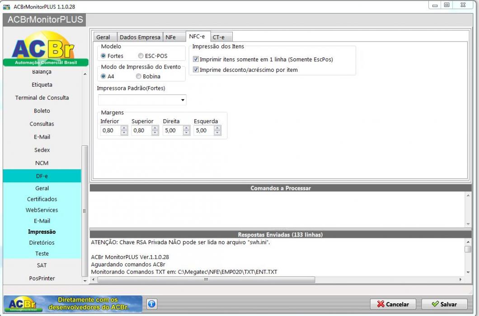Click the Superior margin input field

pyautogui.click(x=141, y=130)
